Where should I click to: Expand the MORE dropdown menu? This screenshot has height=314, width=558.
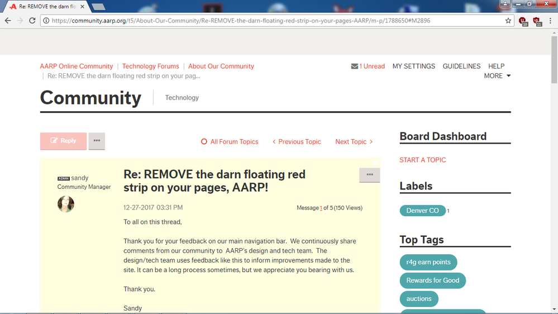click(497, 76)
